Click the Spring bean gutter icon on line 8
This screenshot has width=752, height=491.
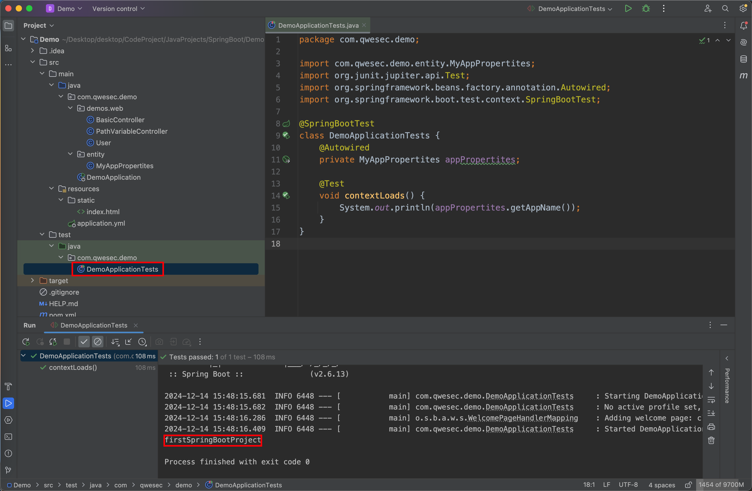click(x=286, y=124)
